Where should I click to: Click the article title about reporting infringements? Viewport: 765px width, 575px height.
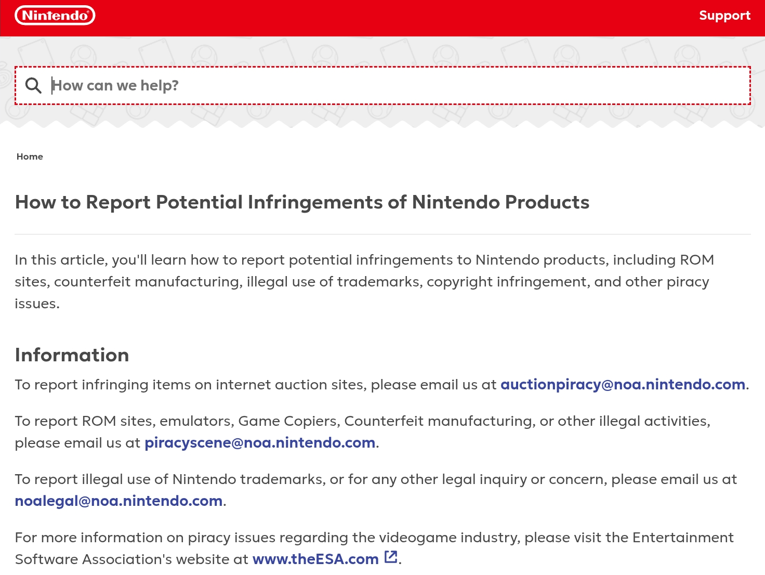[302, 202]
